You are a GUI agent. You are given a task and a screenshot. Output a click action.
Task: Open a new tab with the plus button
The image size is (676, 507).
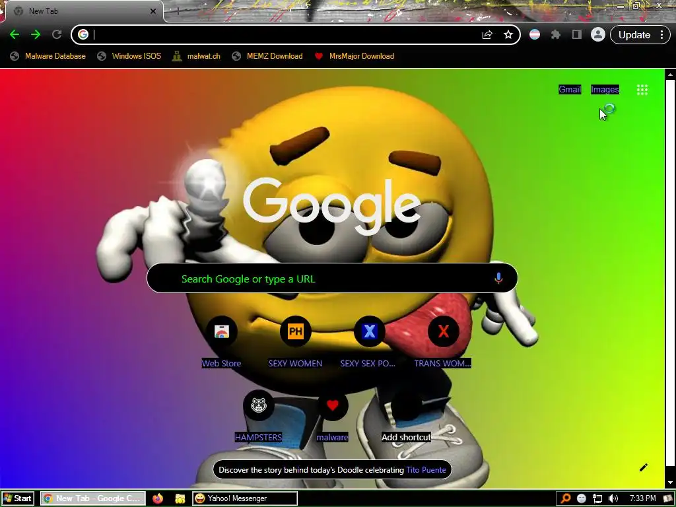(178, 11)
